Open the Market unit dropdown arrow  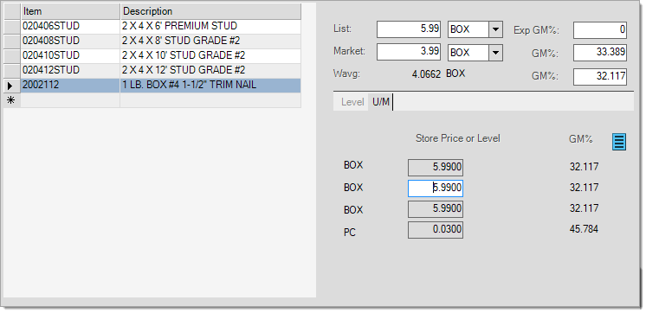point(495,53)
